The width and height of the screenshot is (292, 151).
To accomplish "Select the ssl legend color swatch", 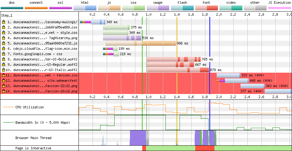I will pos(60,8).
